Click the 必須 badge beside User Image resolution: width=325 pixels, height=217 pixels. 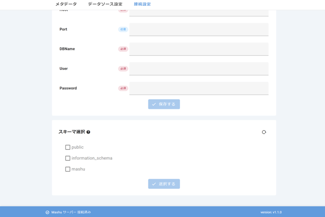pos(123,69)
